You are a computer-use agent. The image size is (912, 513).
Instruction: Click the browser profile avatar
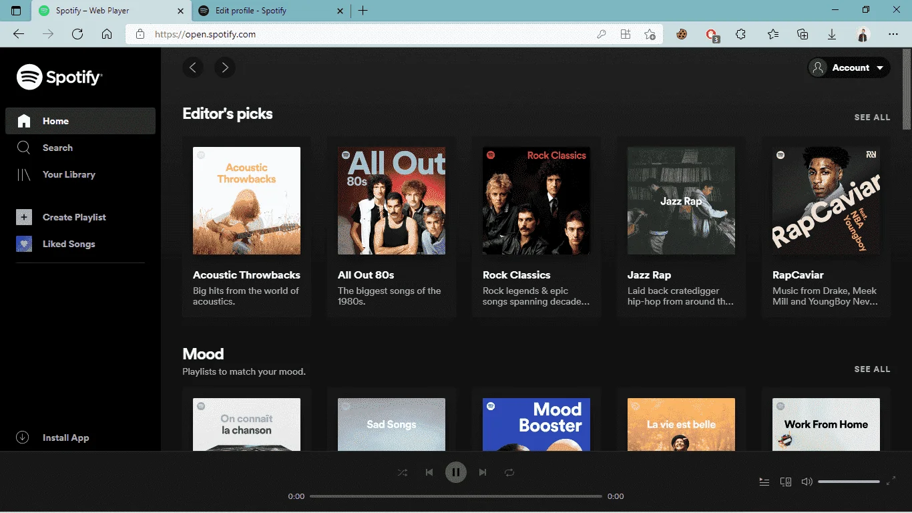coord(863,34)
